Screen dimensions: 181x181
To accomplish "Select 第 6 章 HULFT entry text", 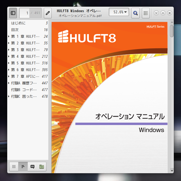I will [25, 70].
